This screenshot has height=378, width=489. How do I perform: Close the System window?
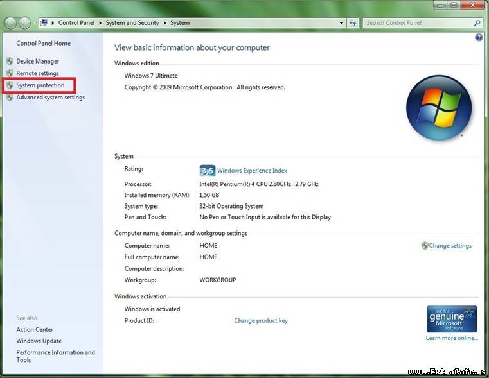[473, 5]
